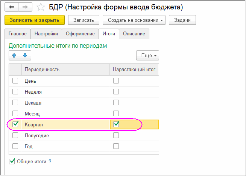Screen dimensions: 246x176
Task: Move row up with blue arrow
Action: point(14,55)
